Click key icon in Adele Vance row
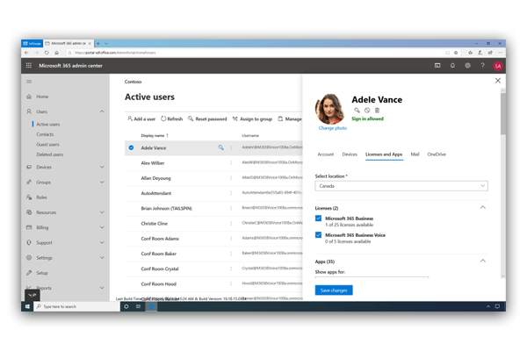Image resolution: width=527 pixels, height=351 pixels. (220, 147)
